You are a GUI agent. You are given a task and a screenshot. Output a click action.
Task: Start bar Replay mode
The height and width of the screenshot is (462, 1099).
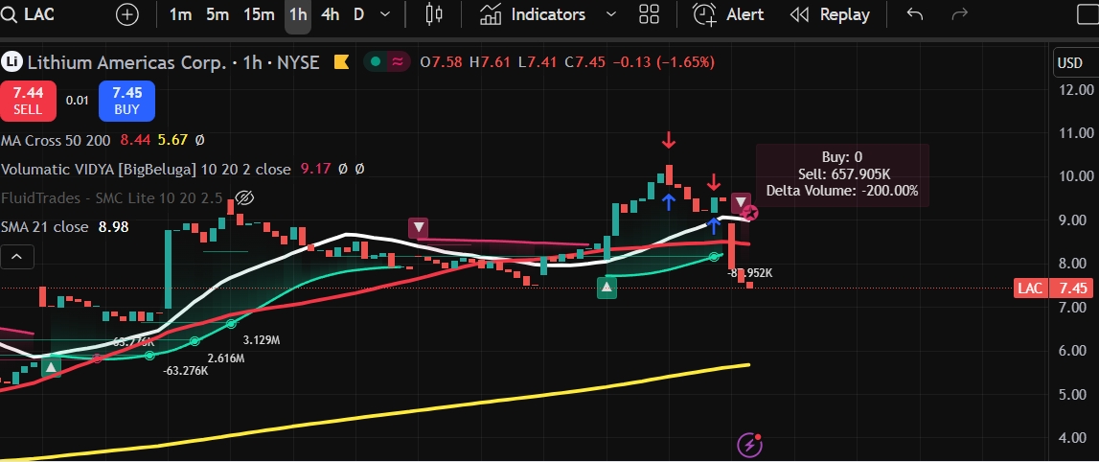(829, 14)
